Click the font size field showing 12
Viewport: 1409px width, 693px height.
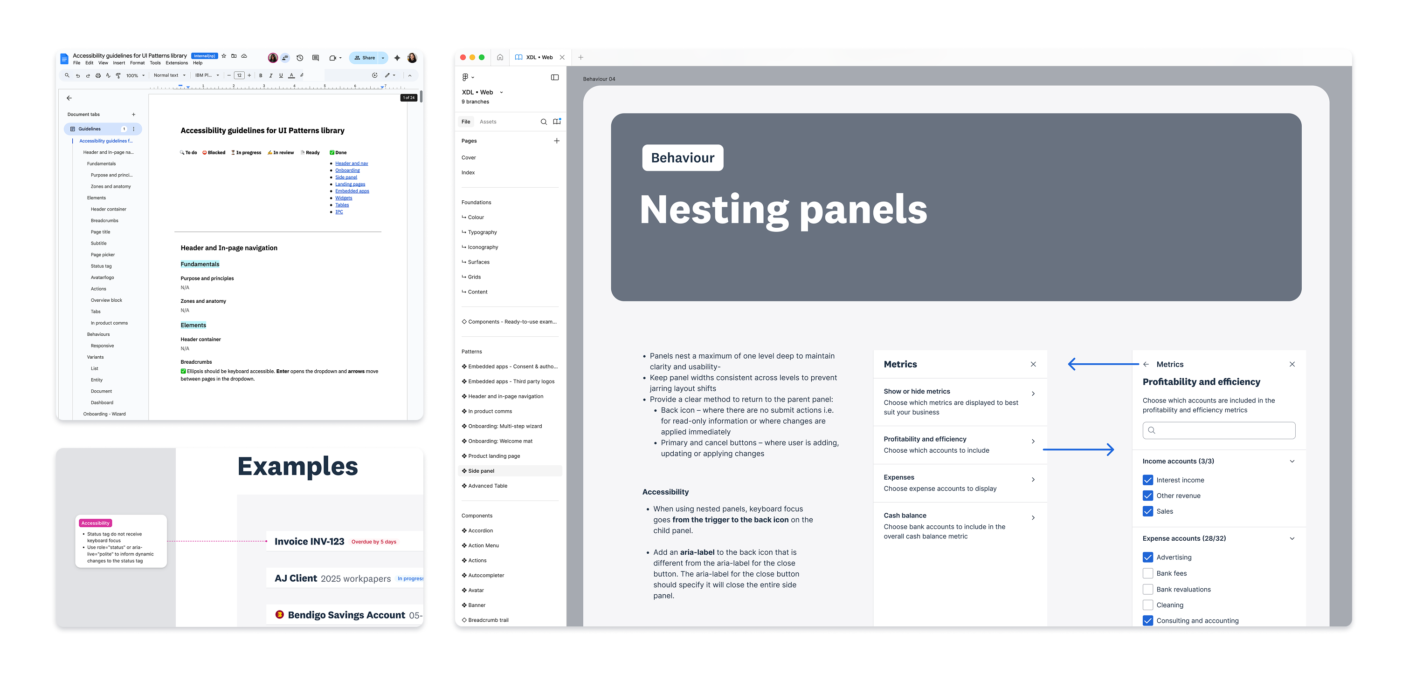[239, 75]
